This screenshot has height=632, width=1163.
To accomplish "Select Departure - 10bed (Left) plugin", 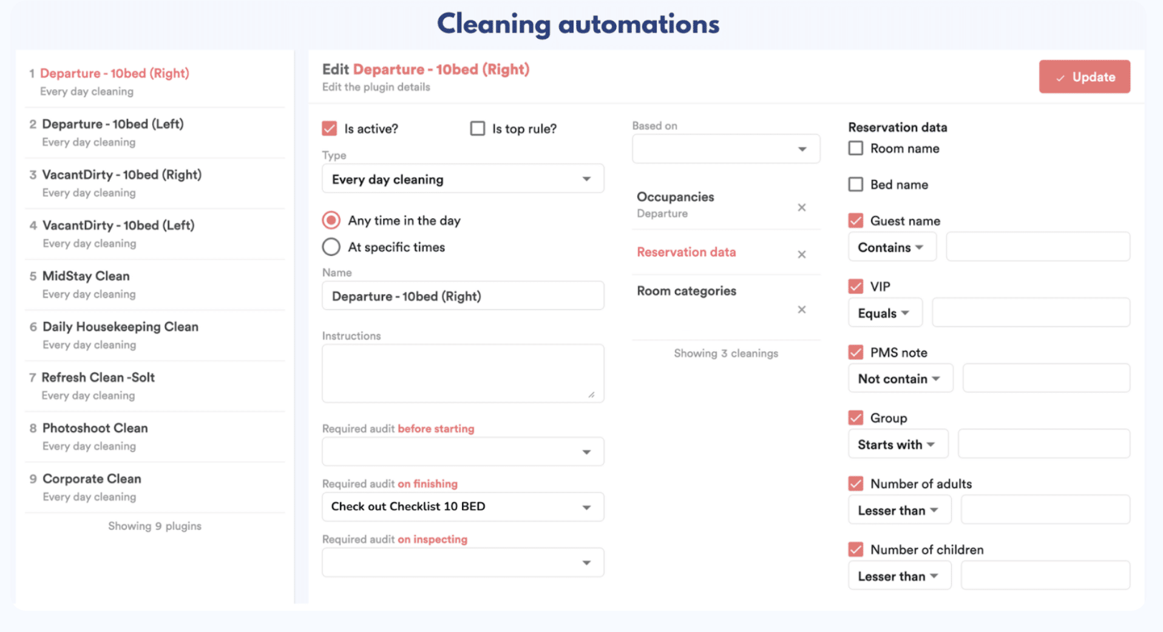I will click(112, 124).
